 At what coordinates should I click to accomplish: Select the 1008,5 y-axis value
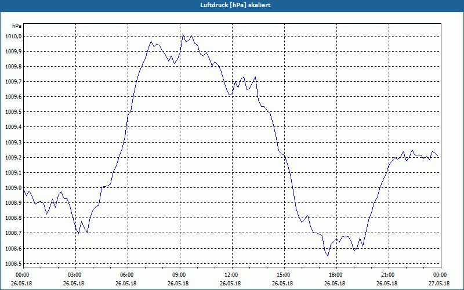click(x=13, y=263)
